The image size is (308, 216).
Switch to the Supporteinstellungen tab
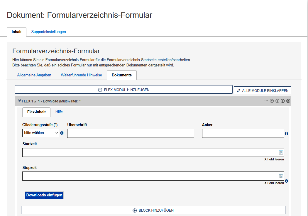(x=48, y=32)
